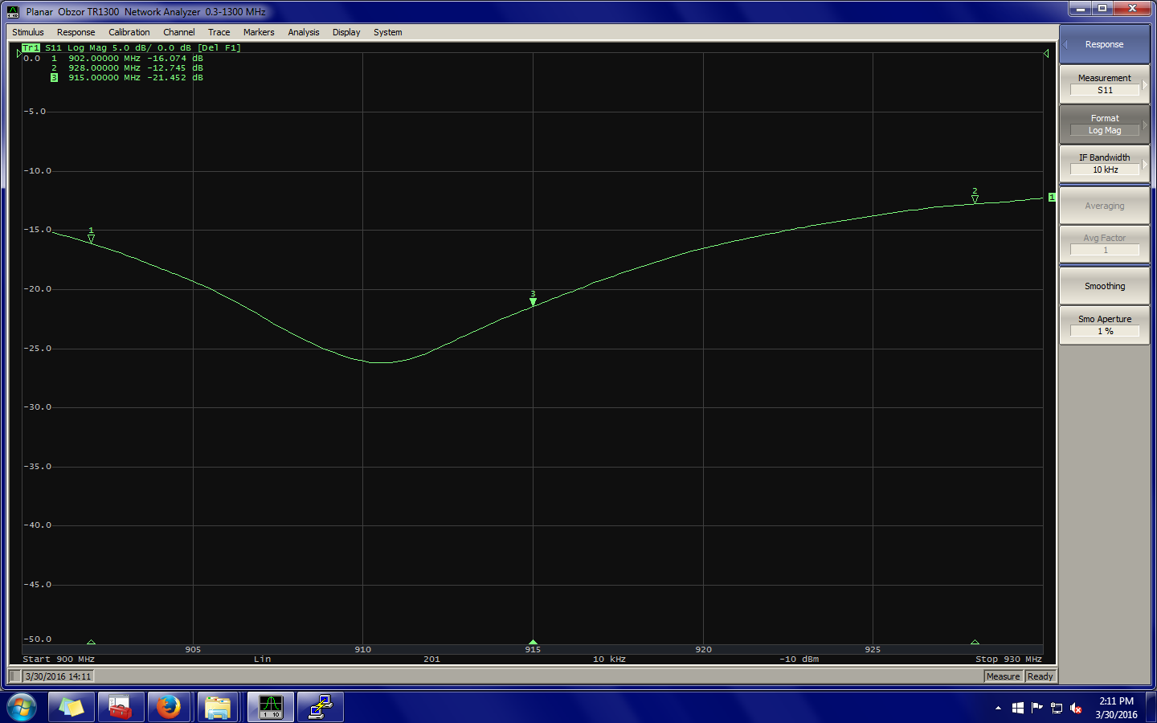
Task: Open the network connection taskbar icon
Action: click(321, 707)
